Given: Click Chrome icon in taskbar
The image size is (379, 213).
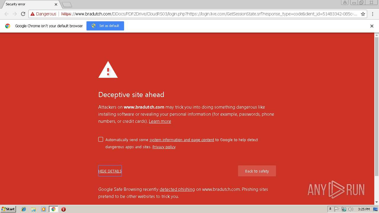Looking at the screenshot, I should pyautogui.click(x=53, y=209).
